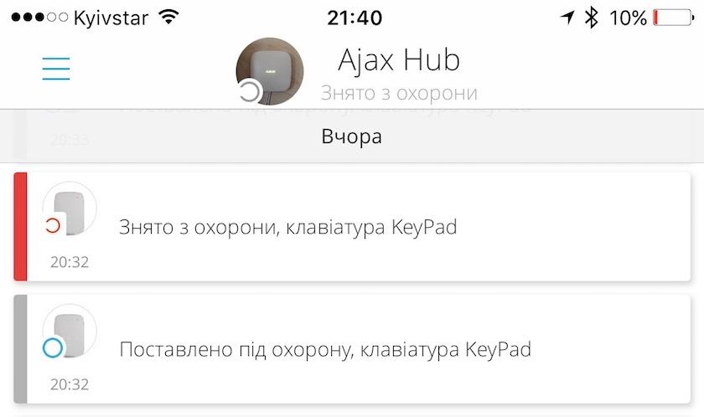Select the Ajax Hub title

tap(399, 59)
